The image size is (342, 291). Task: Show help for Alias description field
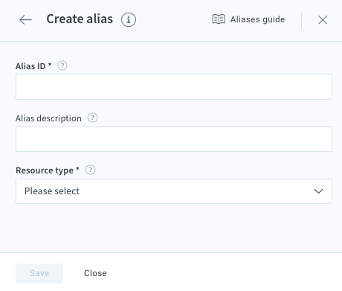(92, 118)
